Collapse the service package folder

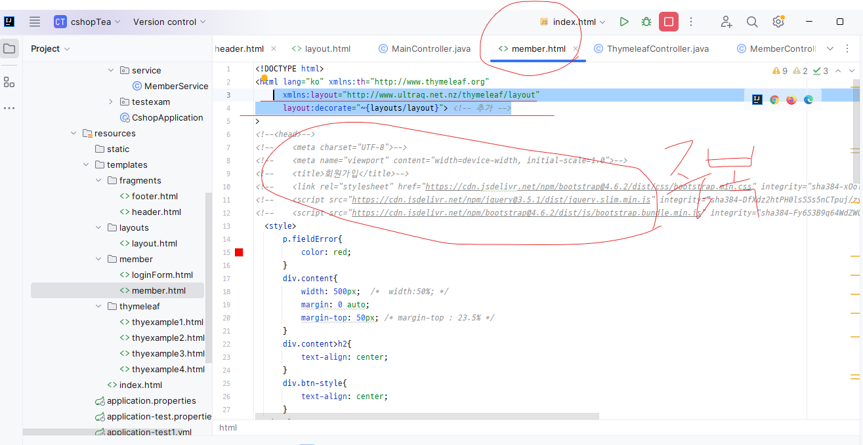pos(111,70)
